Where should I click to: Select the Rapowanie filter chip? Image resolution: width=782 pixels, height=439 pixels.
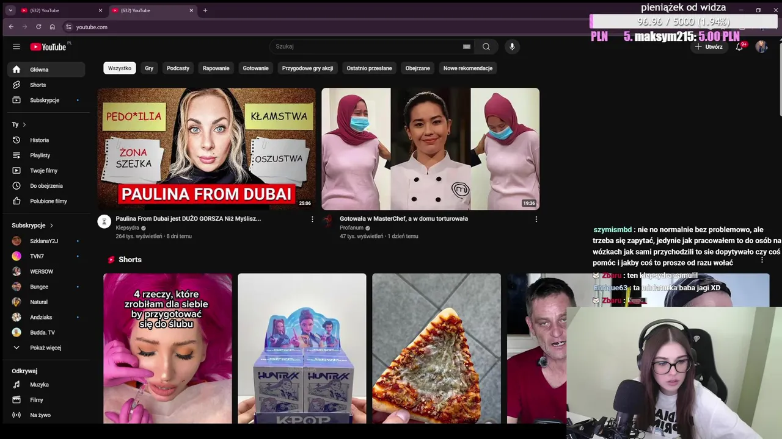tap(216, 68)
